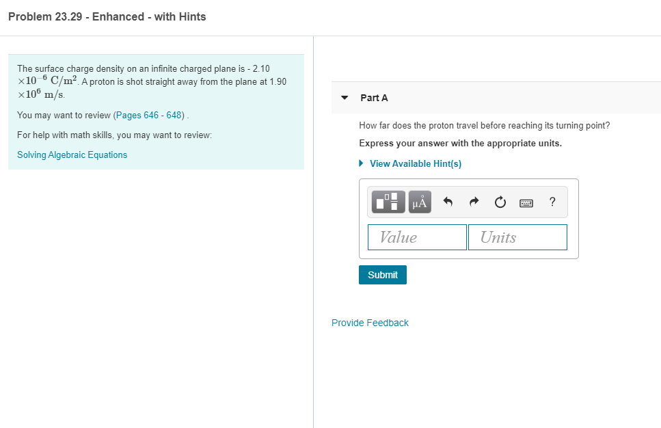Viewport: 661px width, 428px height.
Task: Collapse the Part A section
Action: (345, 98)
